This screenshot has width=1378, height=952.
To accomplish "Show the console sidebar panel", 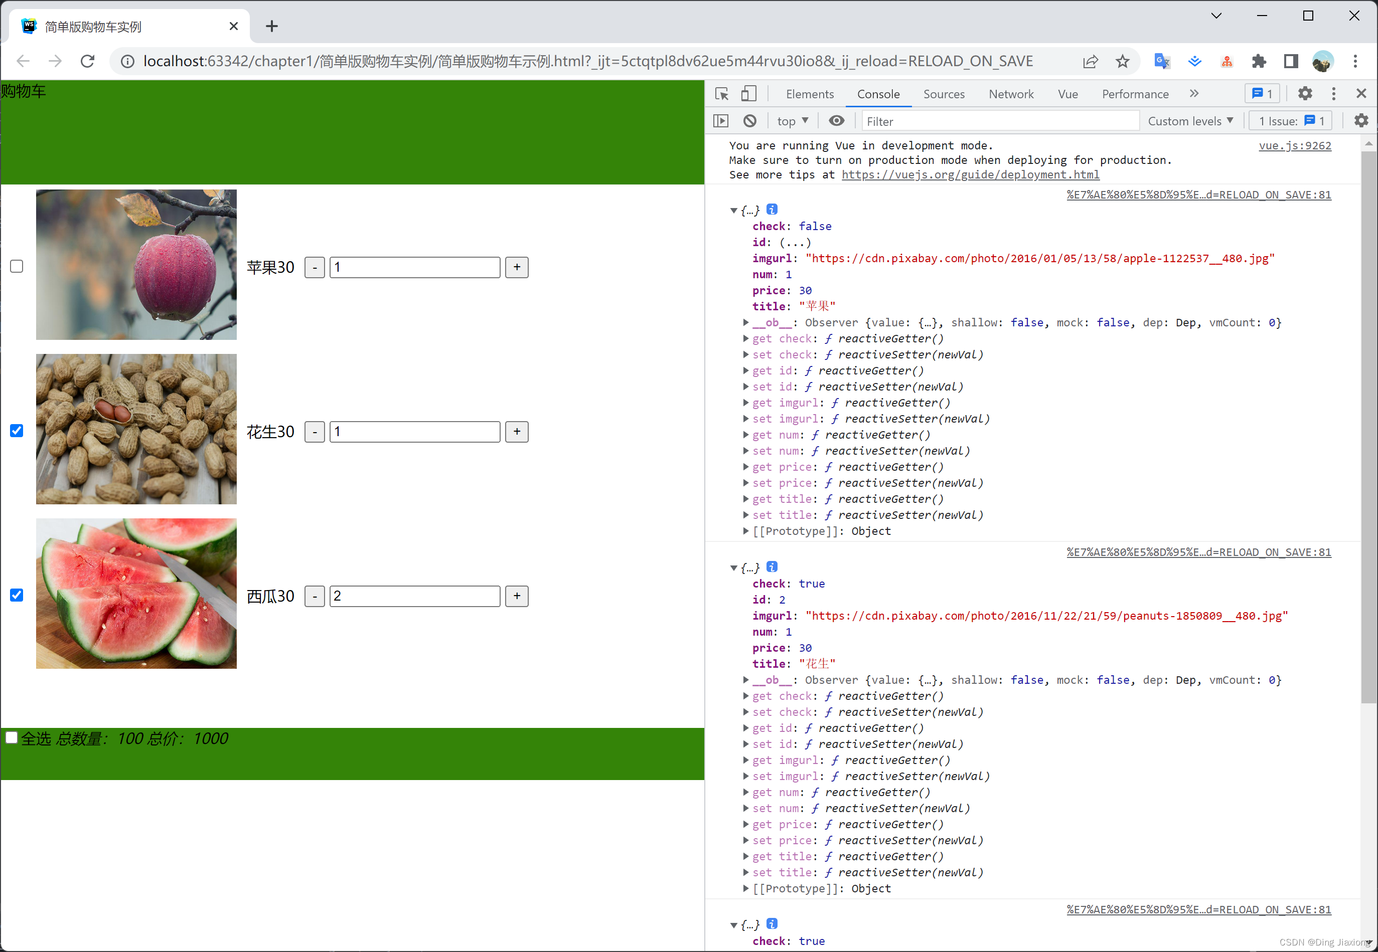I will (x=721, y=121).
